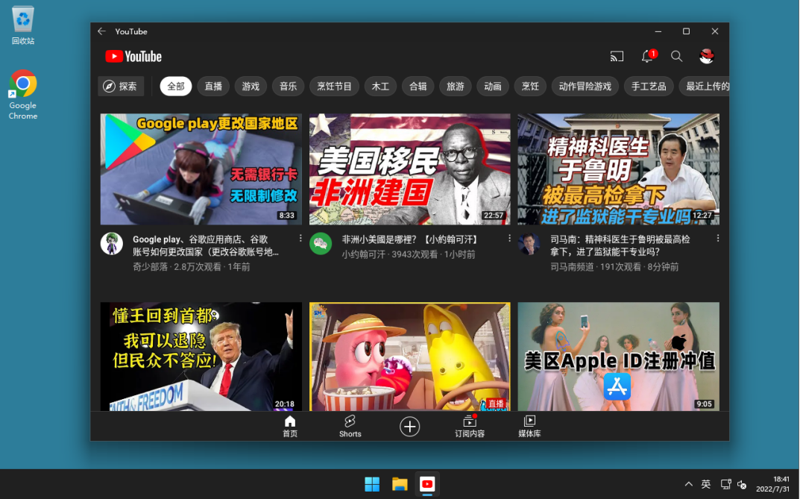Click the create plus button
The width and height of the screenshot is (800, 499).
[x=410, y=427]
